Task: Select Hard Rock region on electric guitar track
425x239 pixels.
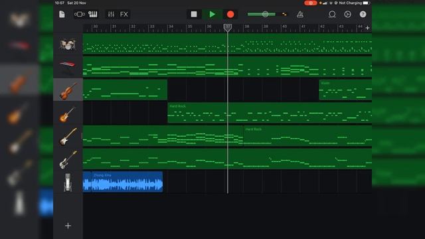Action: pyautogui.click(x=307, y=135)
